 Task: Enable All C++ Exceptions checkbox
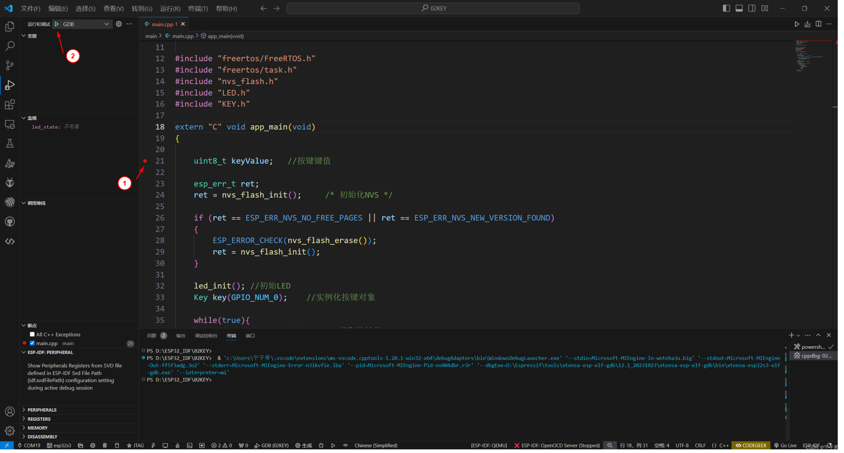32,335
